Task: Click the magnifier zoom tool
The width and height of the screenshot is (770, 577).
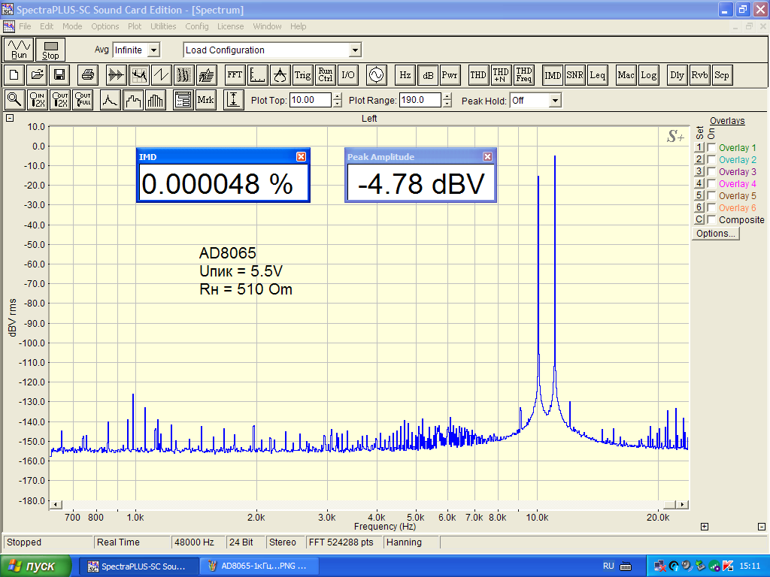Action: pyautogui.click(x=14, y=100)
